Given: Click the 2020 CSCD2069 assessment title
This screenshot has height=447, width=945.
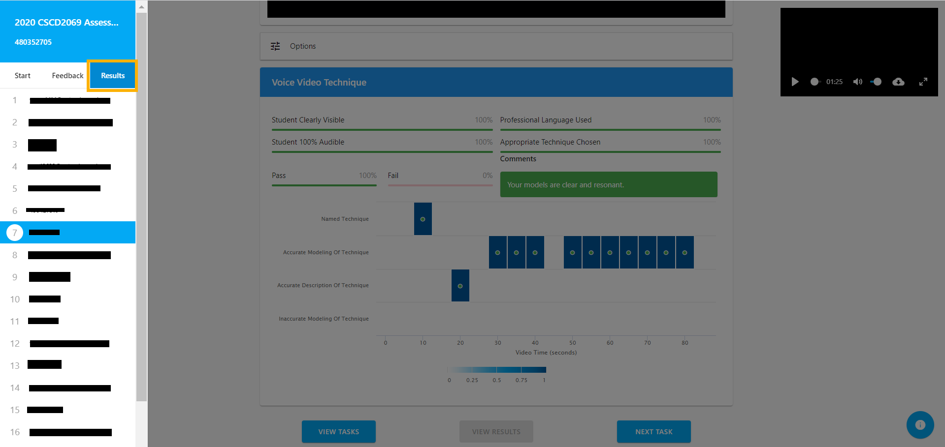Looking at the screenshot, I should point(66,23).
